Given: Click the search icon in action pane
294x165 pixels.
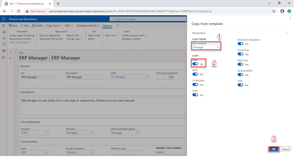Looking at the screenshot, I should point(117,25).
